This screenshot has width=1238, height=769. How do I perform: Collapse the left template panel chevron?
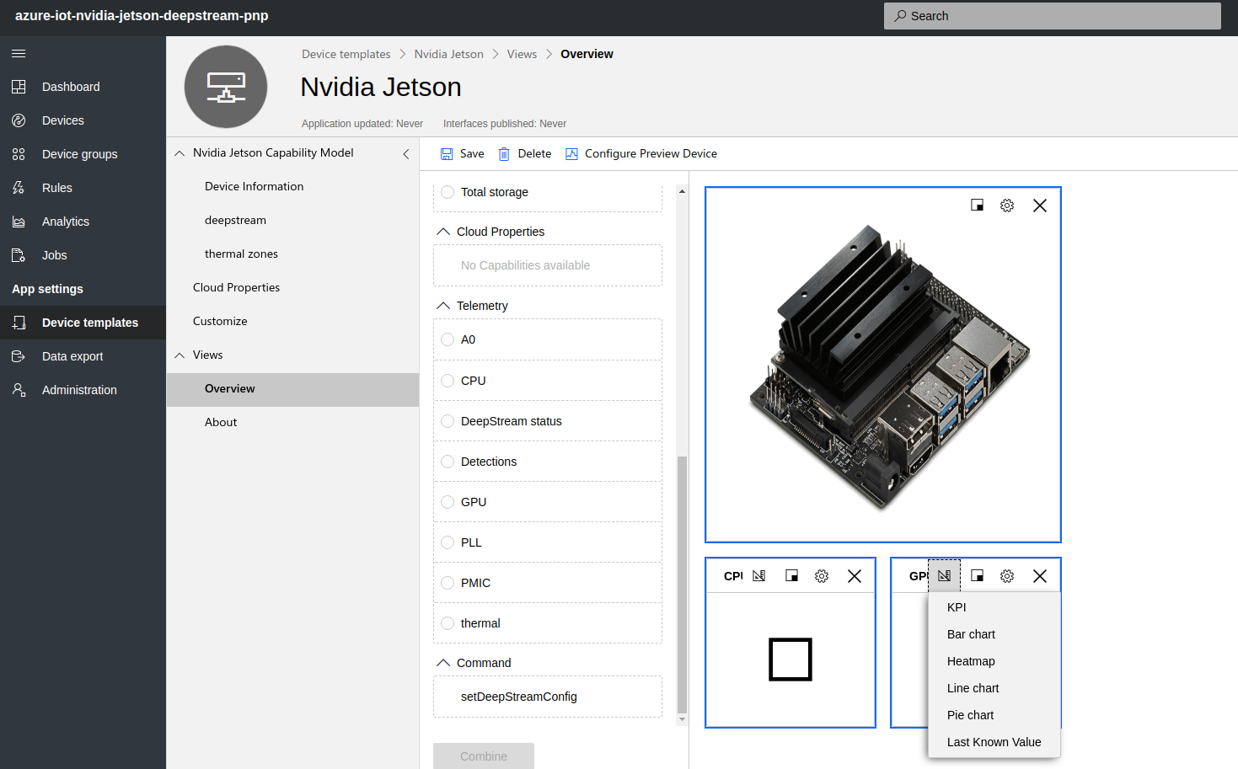point(406,154)
